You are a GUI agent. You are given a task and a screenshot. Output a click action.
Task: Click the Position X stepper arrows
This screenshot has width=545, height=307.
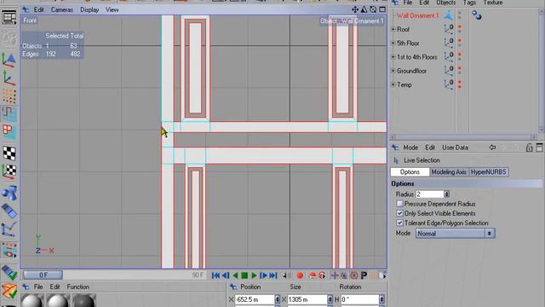point(278,299)
